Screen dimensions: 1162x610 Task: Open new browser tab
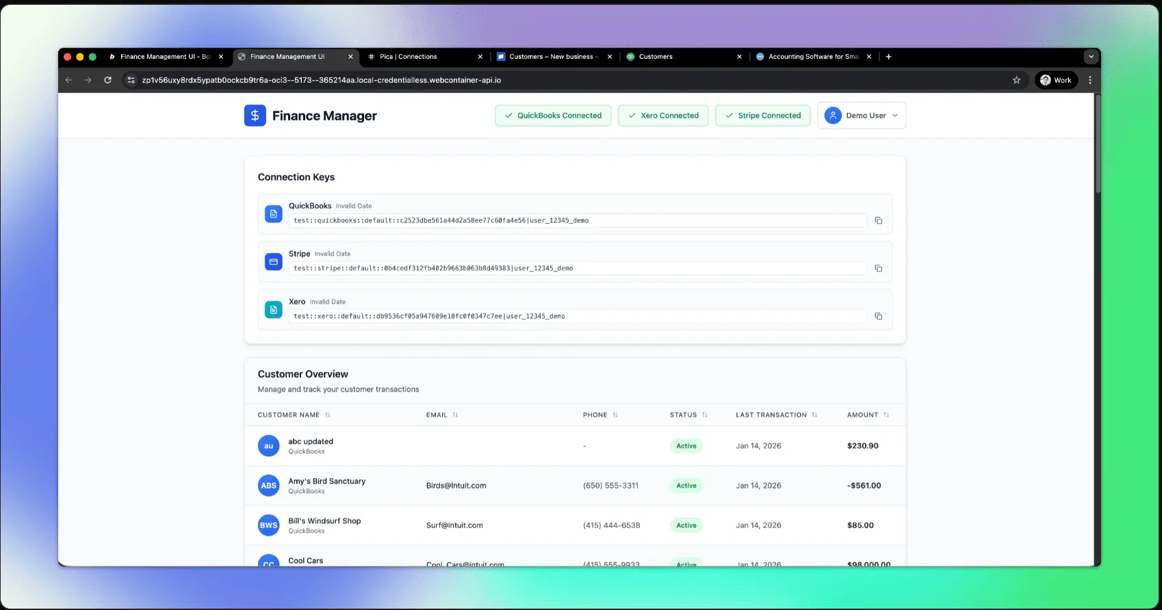pos(888,57)
